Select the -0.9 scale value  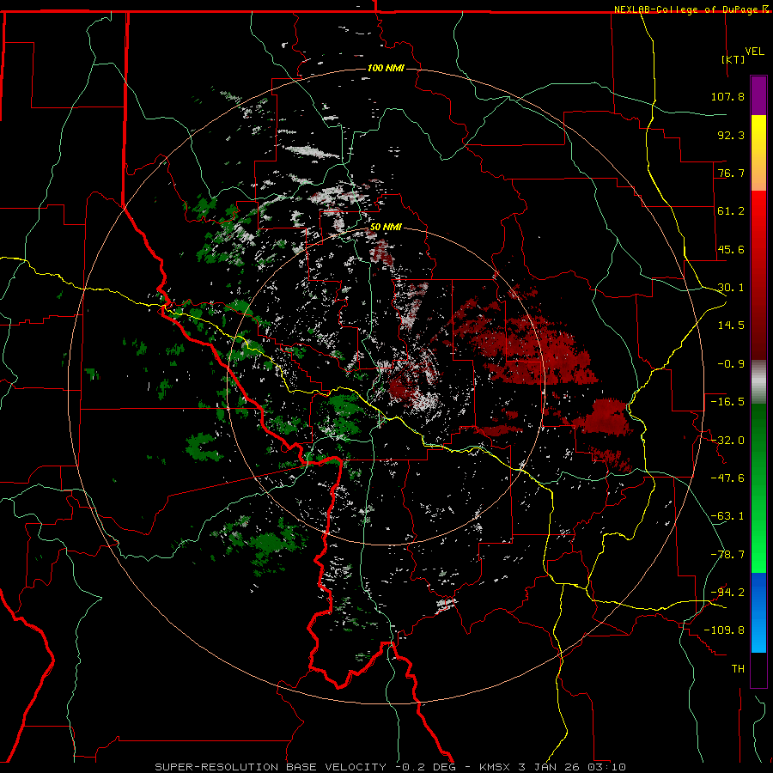(x=731, y=364)
